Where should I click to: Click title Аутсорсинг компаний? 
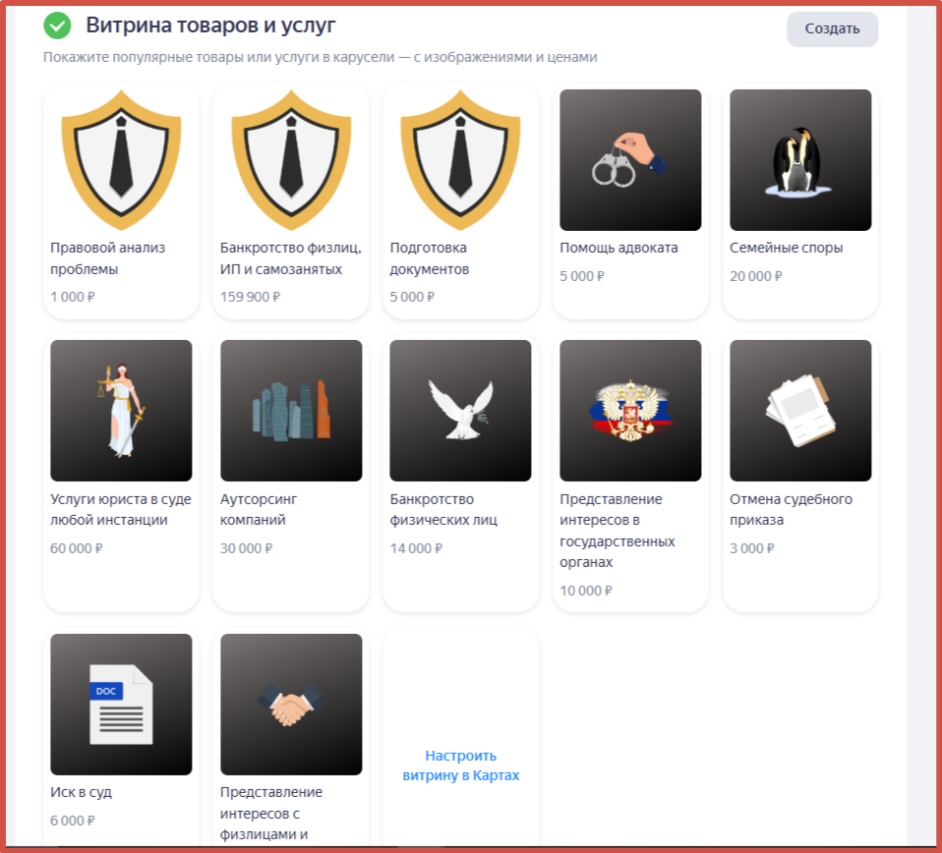point(259,509)
